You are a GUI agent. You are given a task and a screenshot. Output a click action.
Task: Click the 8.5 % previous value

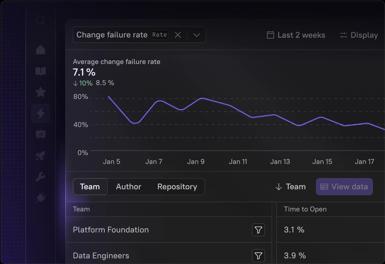click(x=105, y=83)
